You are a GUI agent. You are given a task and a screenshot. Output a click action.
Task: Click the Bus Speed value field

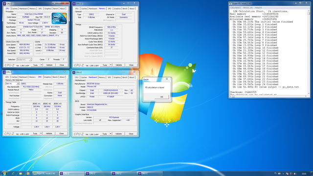click(24, 50)
